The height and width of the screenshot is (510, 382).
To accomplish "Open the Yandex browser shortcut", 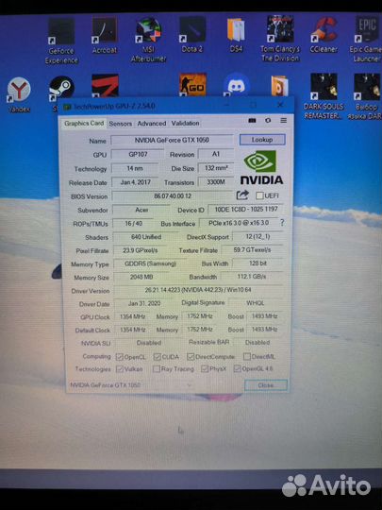I will click(x=19, y=94).
